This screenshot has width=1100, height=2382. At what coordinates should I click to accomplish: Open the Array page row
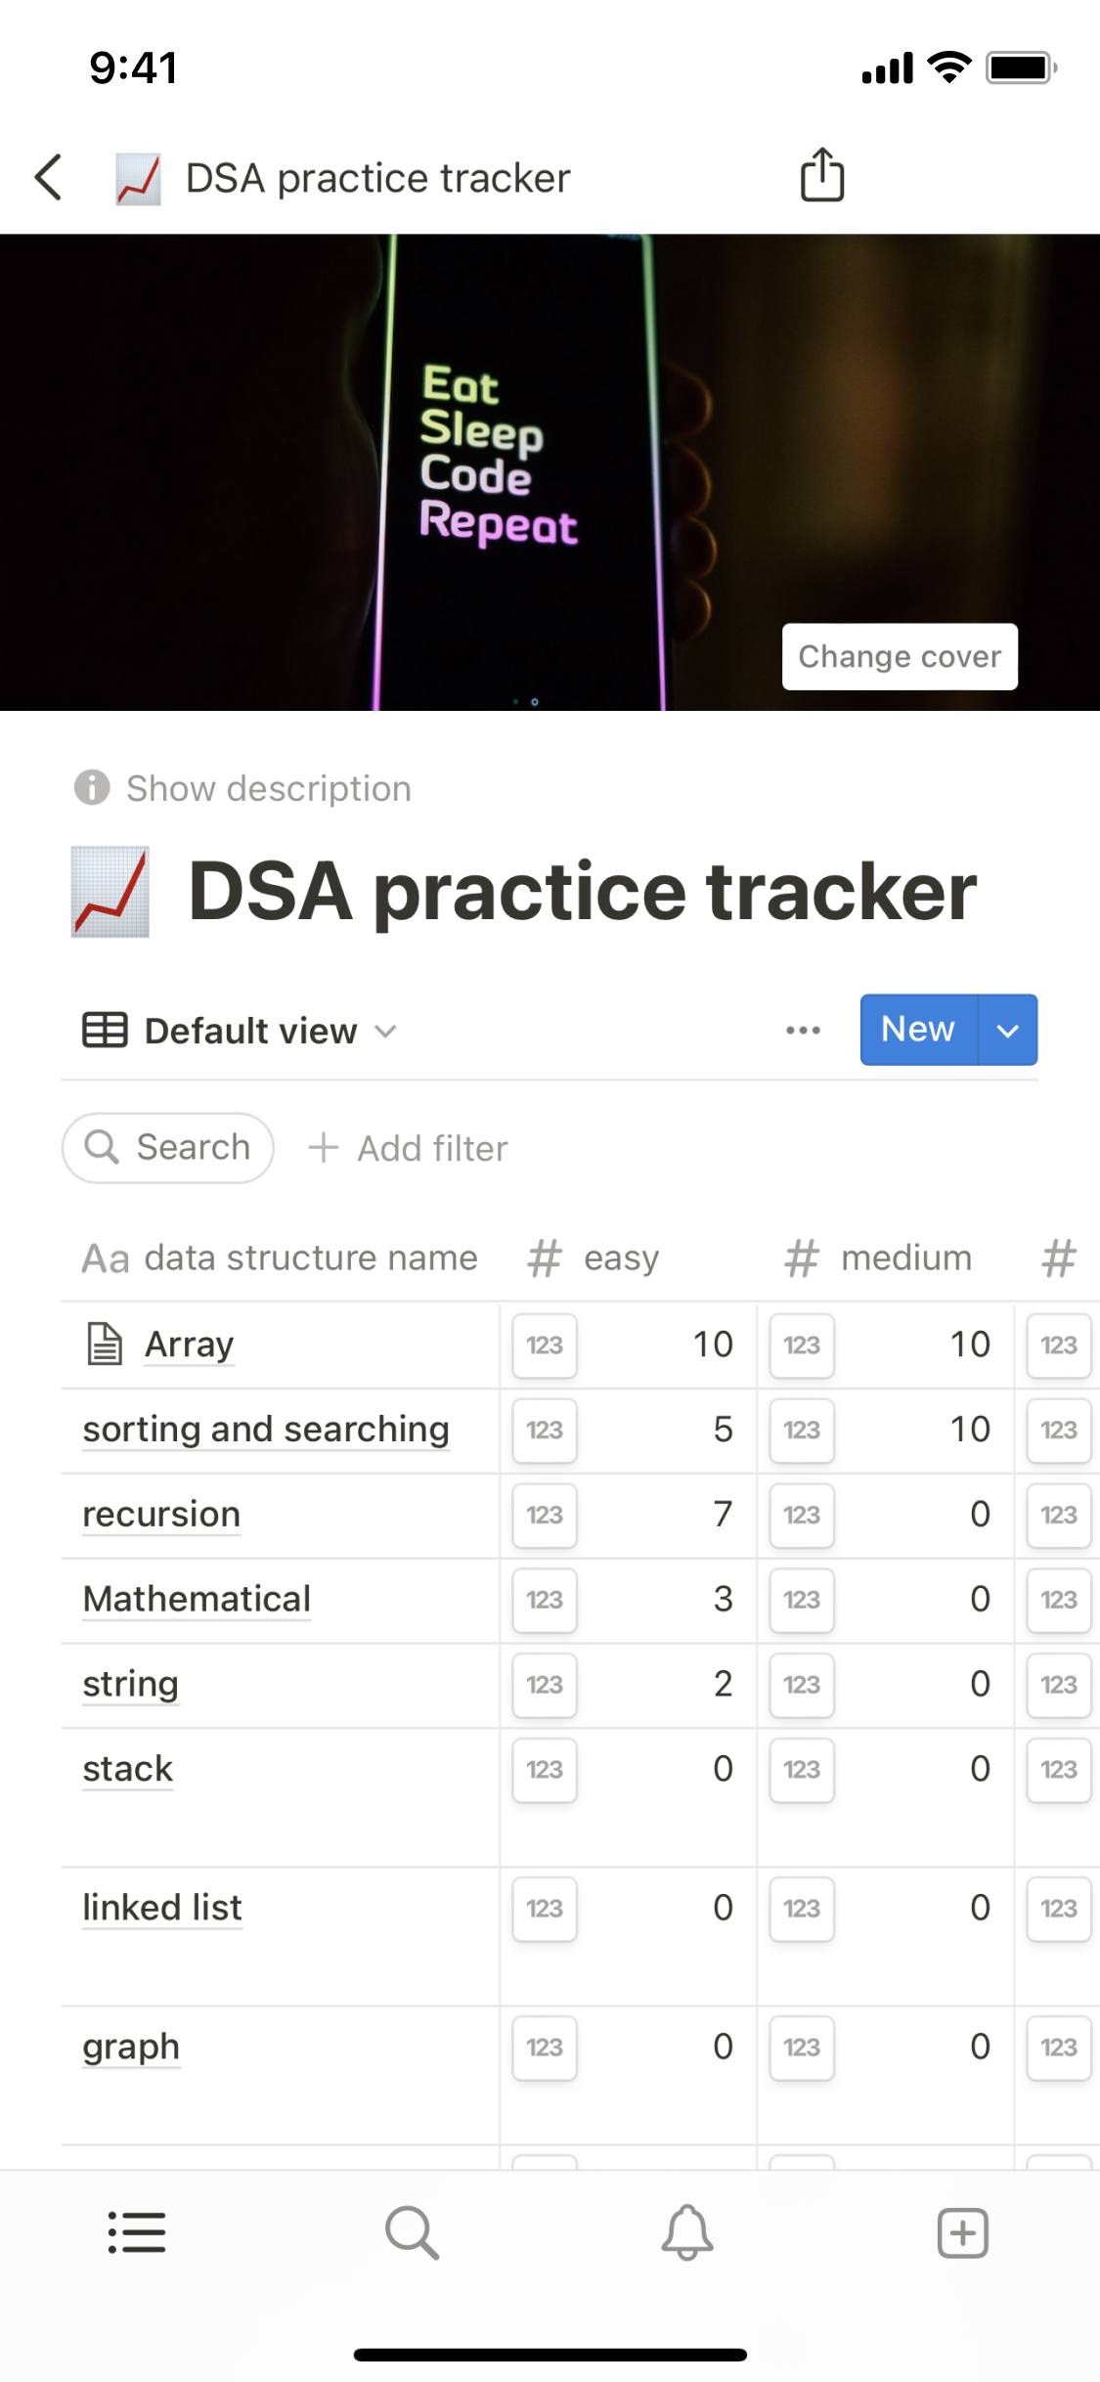coord(189,1345)
